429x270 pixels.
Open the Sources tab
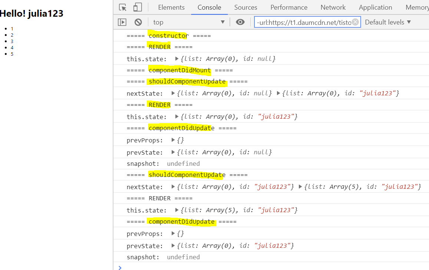coord(246,7)
